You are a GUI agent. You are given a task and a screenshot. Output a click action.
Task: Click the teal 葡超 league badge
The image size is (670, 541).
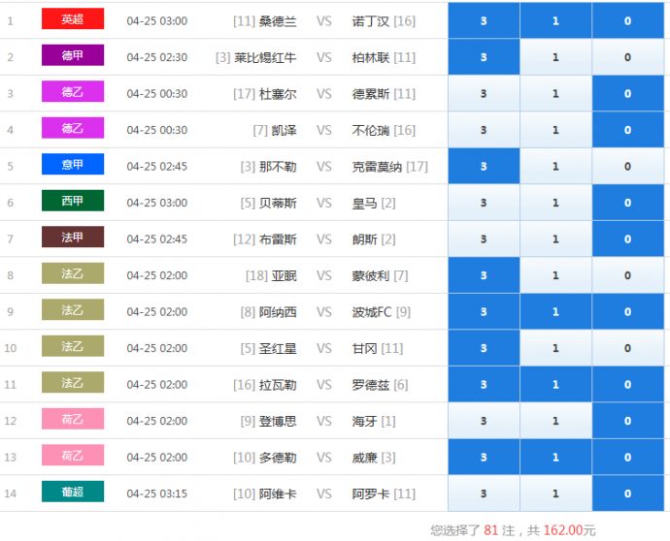point(73,493)
